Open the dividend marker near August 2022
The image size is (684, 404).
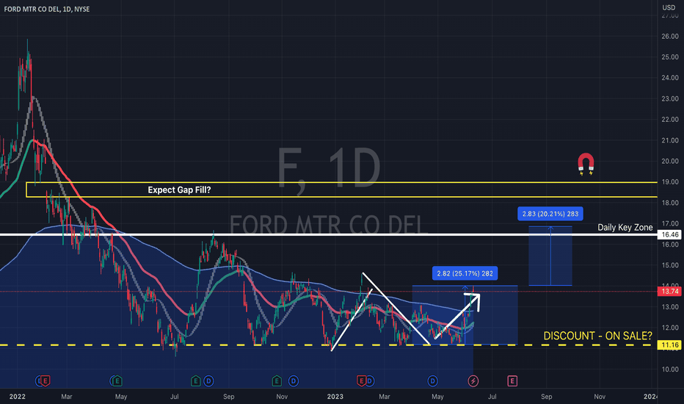point(208,380)
